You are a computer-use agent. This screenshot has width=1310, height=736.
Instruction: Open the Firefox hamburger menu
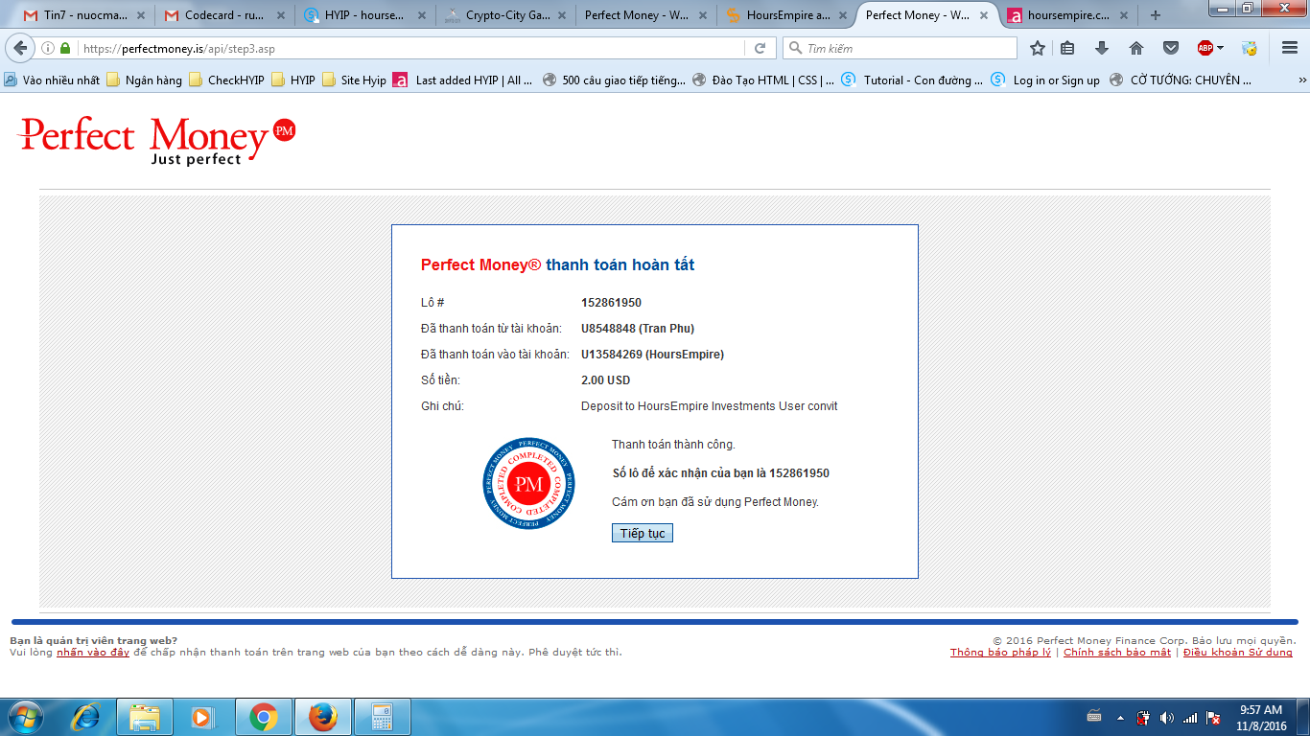point(1290,48)
